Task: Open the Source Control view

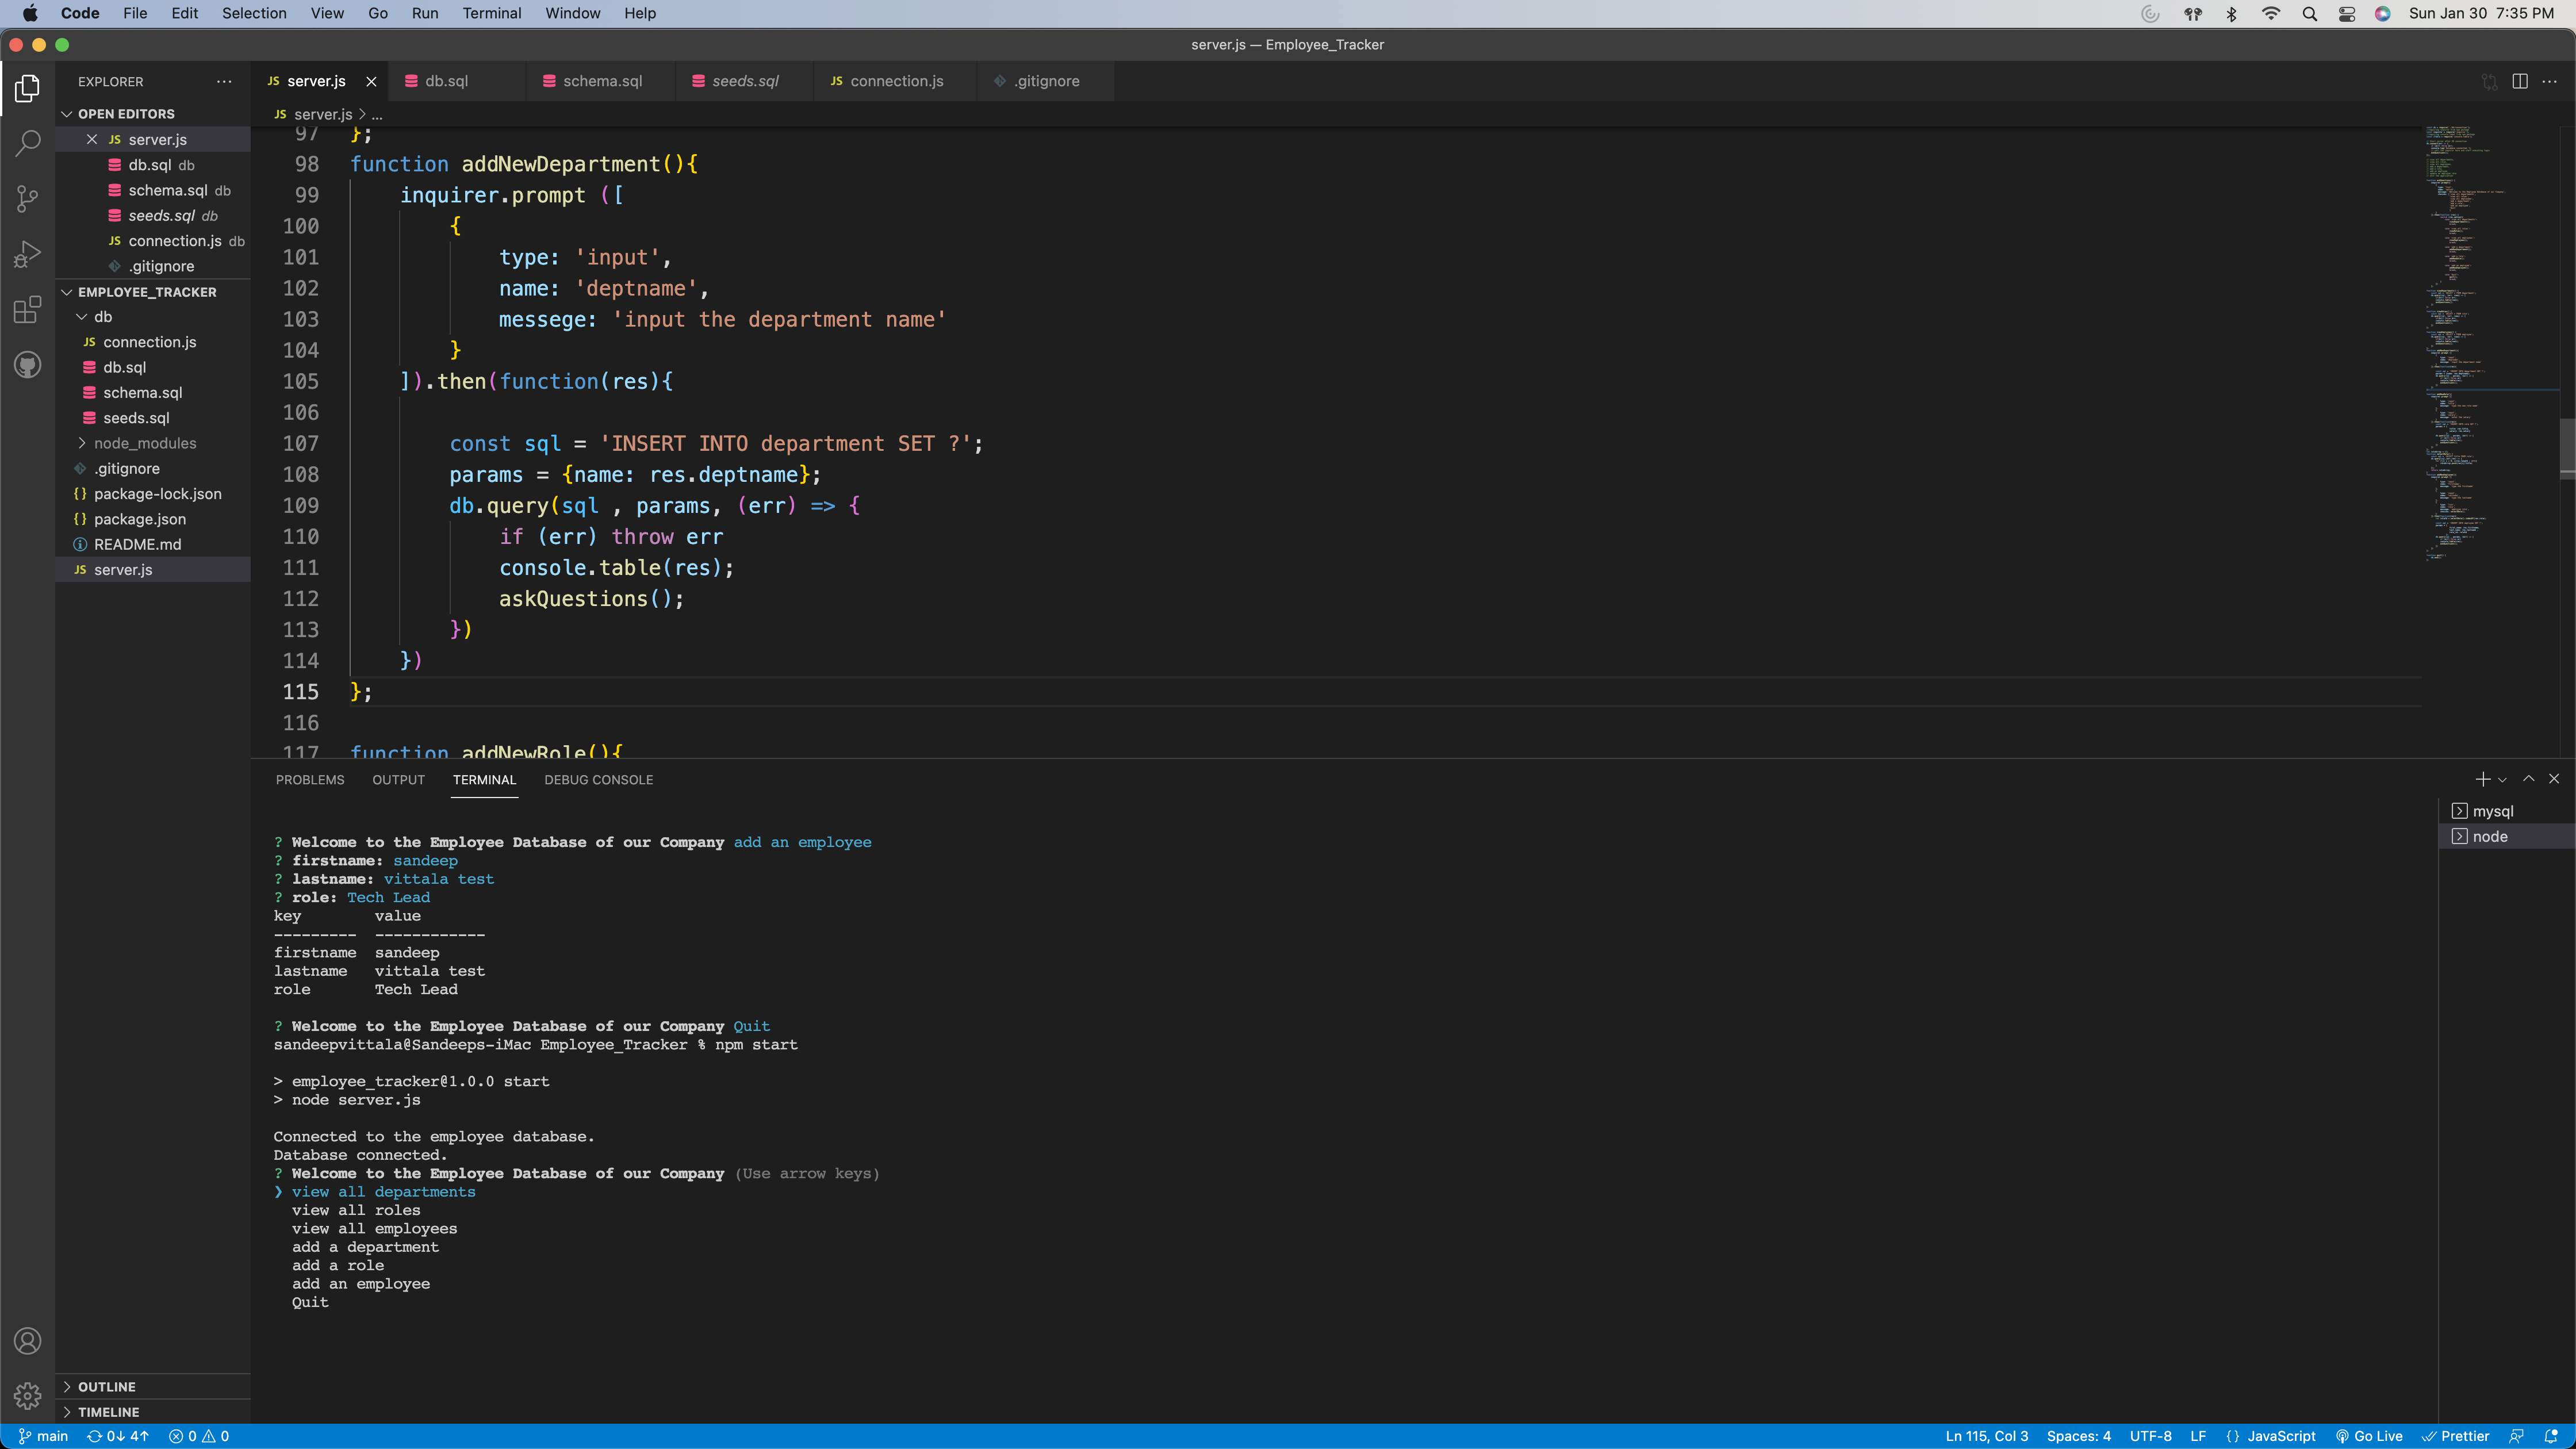Action: tap(27, 198)
